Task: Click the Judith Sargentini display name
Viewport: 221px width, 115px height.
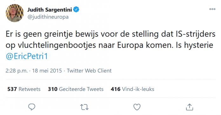Action: point(50,10)
